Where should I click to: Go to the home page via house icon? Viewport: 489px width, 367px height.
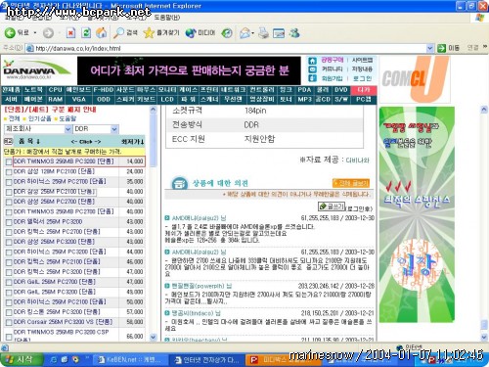point(102,32)
